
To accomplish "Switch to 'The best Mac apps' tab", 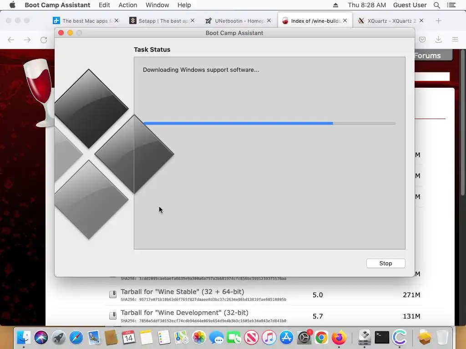I will click(85, 21).
